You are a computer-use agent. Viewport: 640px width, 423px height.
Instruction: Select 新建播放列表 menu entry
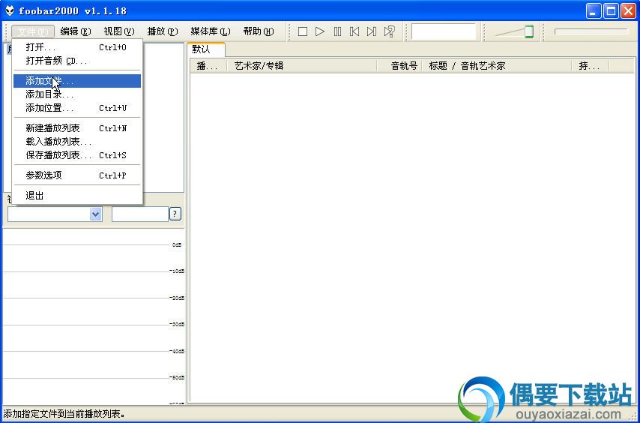(x=77, y=128)
